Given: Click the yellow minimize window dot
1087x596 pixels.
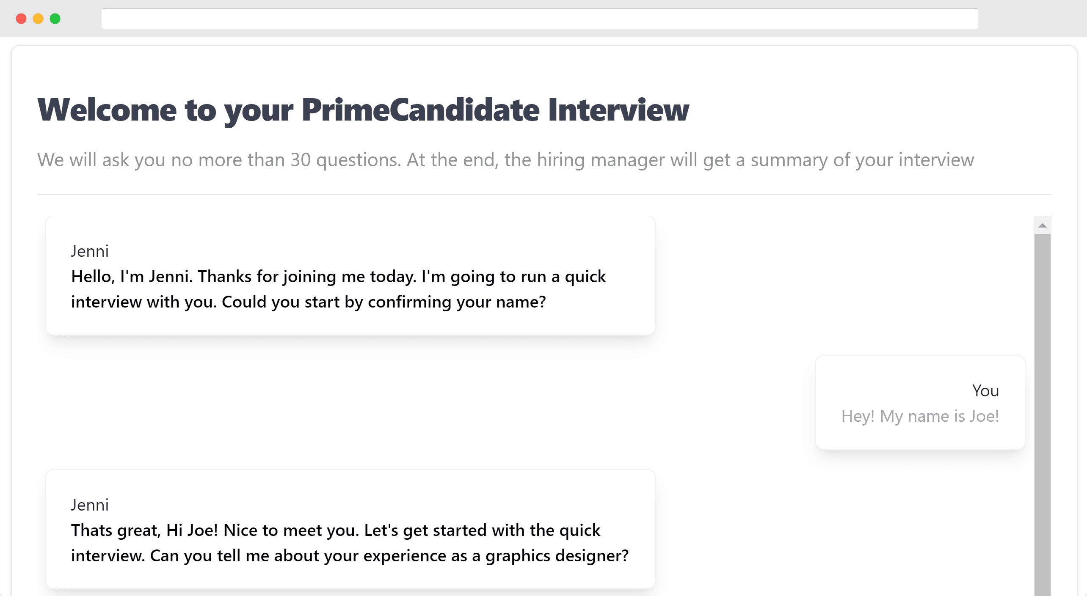Looking at the screenshot, I should click(x=38, y=19).
